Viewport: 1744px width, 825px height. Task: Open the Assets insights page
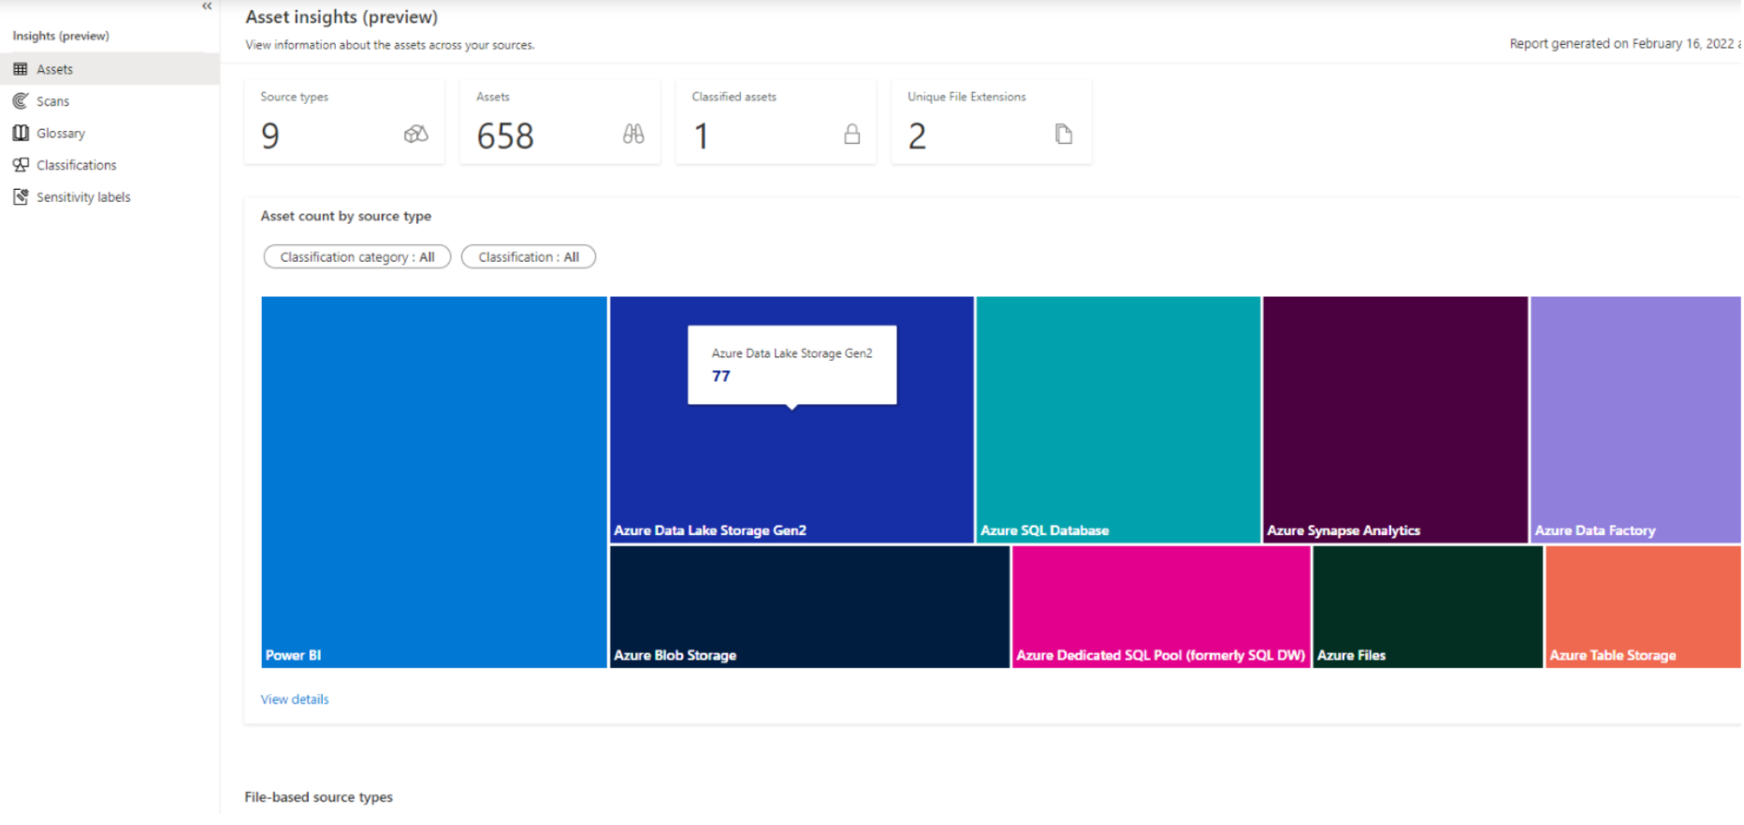pyautogui.click(x=109, y=69)
